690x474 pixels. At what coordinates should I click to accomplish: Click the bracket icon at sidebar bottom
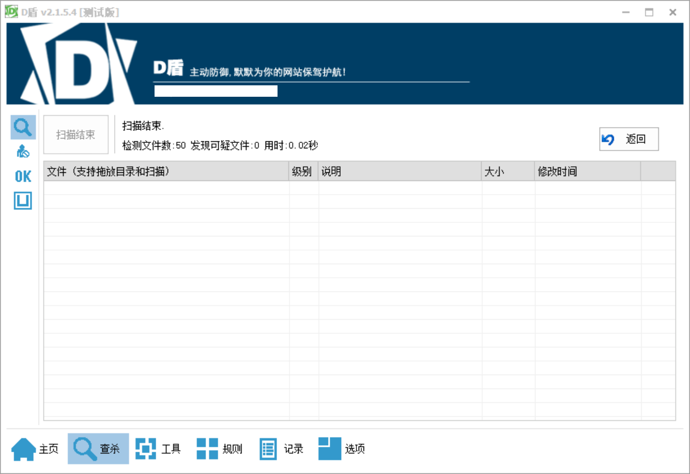point(22,201)
